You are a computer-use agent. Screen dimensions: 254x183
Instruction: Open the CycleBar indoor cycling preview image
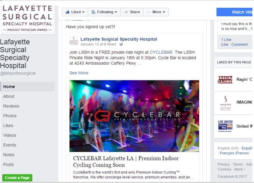click(x=134, y=116)
